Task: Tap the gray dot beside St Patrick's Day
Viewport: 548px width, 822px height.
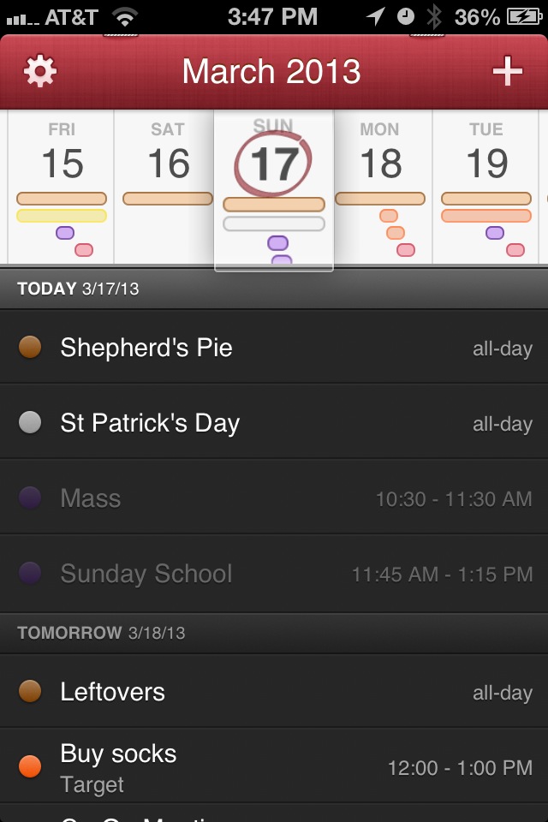Action: pos(30,423)
